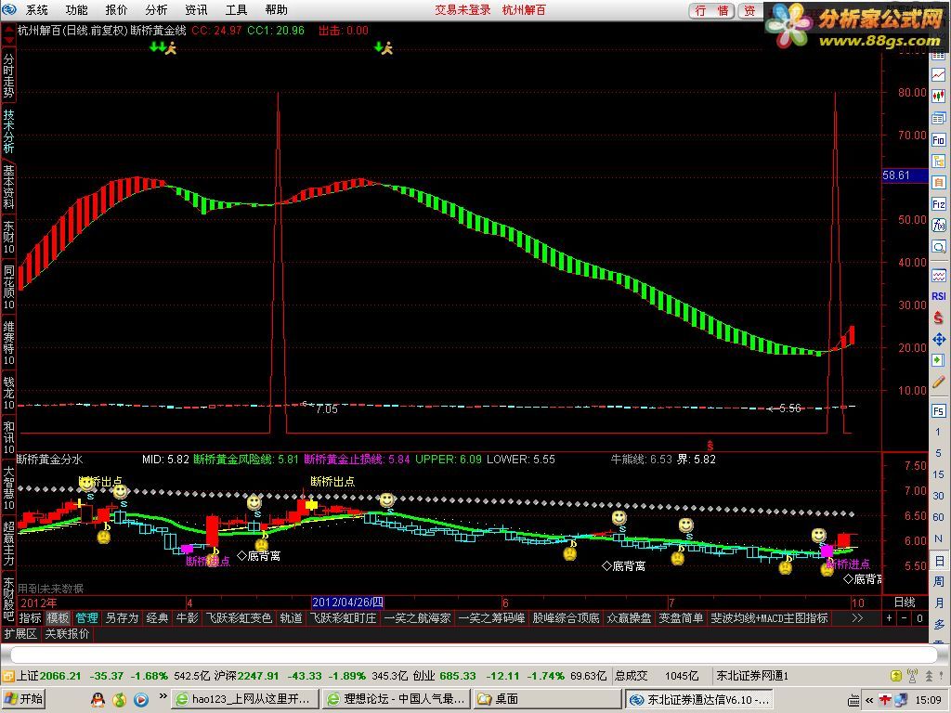Open the 资讯 menu
The height and width of the screenshot is (713, 951).
[x=197, y=9]
